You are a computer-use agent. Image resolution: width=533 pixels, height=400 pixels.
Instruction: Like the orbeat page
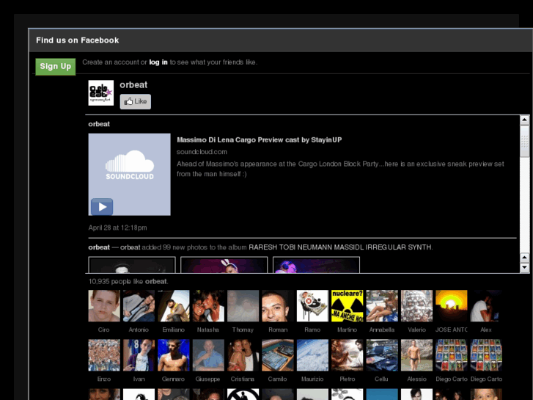[x=136, y=101]
